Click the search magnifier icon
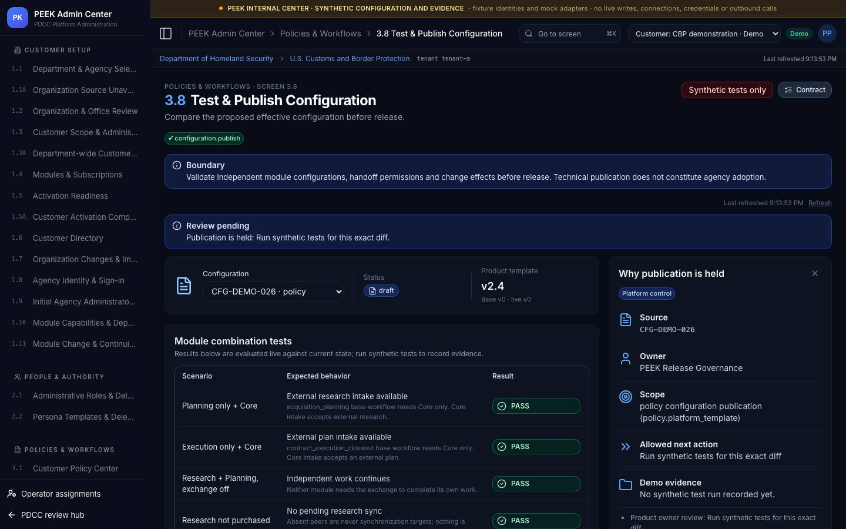846x529 pixels. (x=529, y=34)
